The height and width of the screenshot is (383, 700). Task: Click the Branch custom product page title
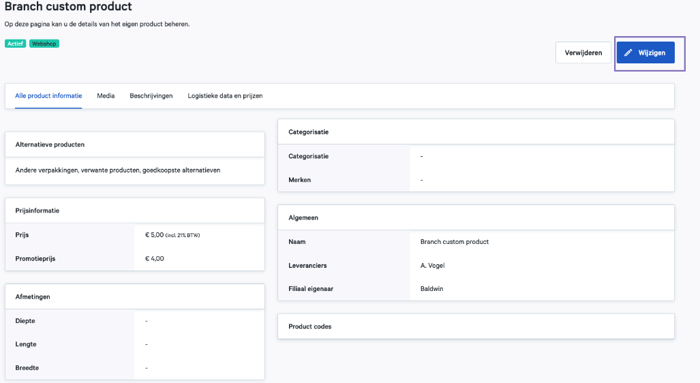point(68,7)
